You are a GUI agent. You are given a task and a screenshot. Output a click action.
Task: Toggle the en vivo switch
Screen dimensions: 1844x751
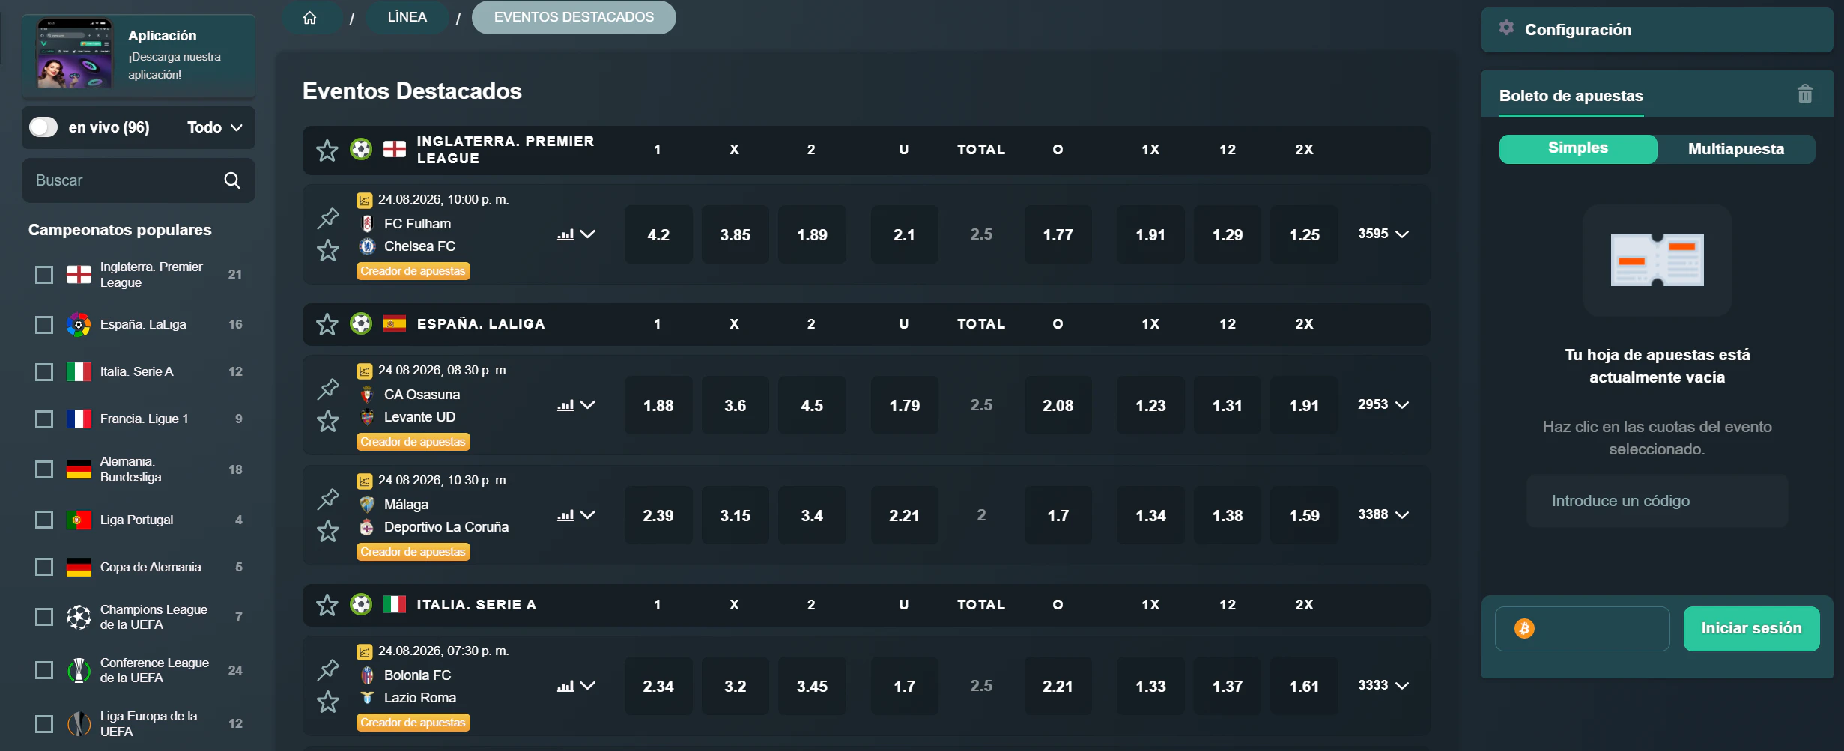tap(43, 127)
